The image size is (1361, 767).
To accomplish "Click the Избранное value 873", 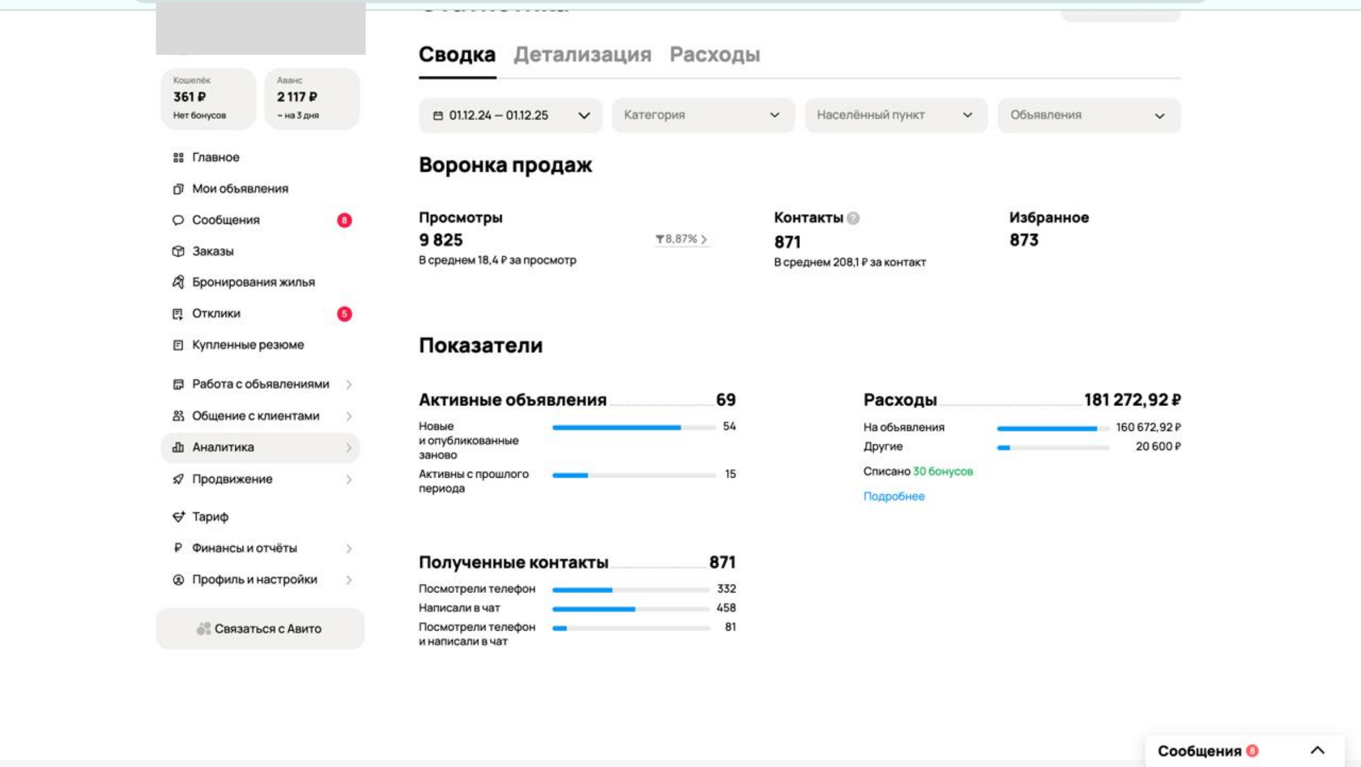I will coord(1024,240).
